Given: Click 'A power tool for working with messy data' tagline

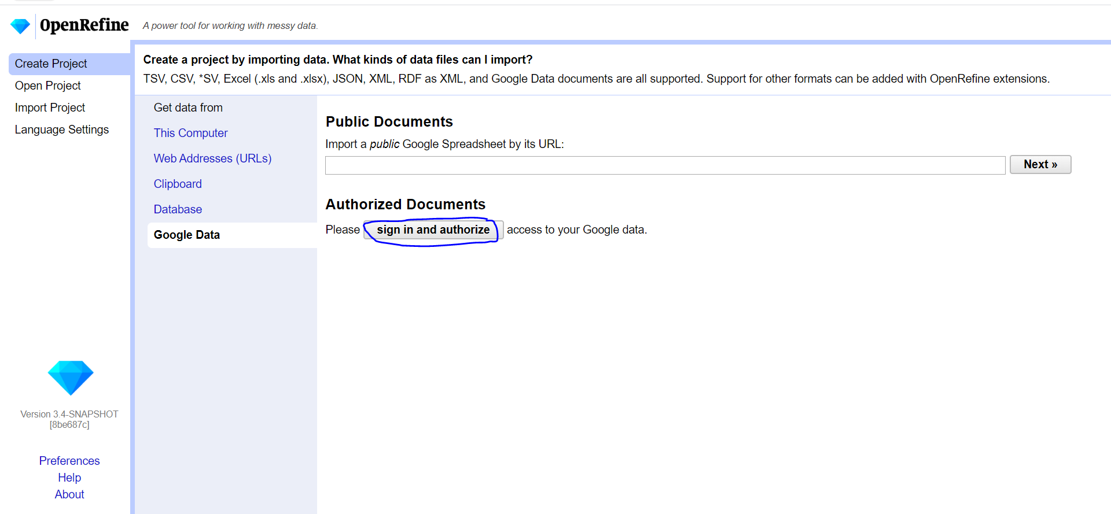Looking at the screenshot, I should click(x=230, y=25).
